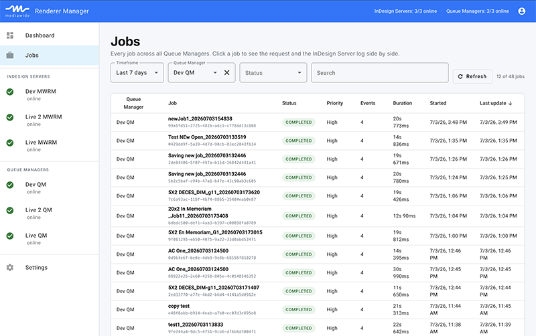Go to Dashboard in sidebar

49,35
